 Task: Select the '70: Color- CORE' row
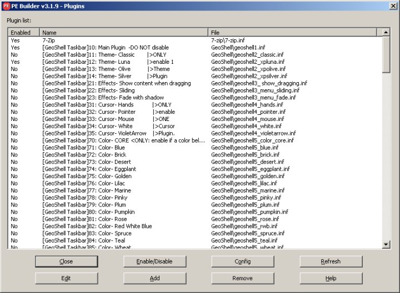195,140
